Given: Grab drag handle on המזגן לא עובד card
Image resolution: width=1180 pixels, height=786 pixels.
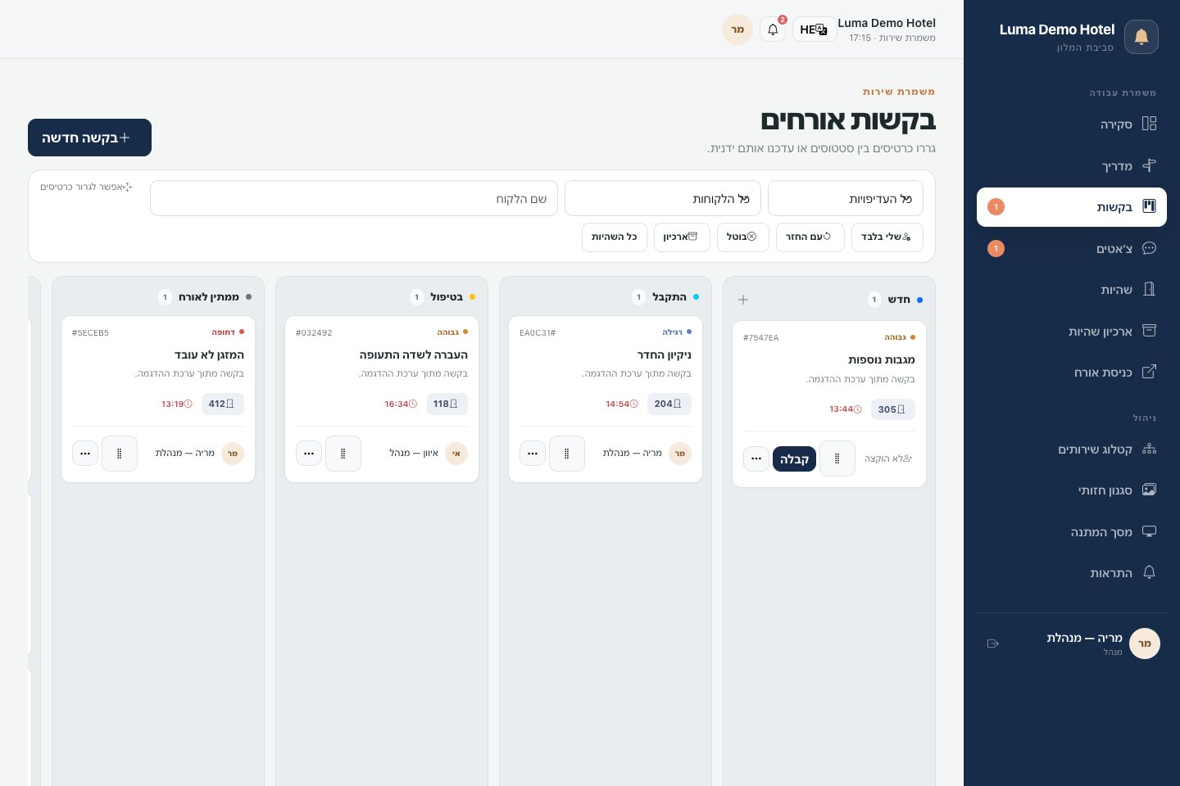Looking at the screenshot, I should coord(120,454).
